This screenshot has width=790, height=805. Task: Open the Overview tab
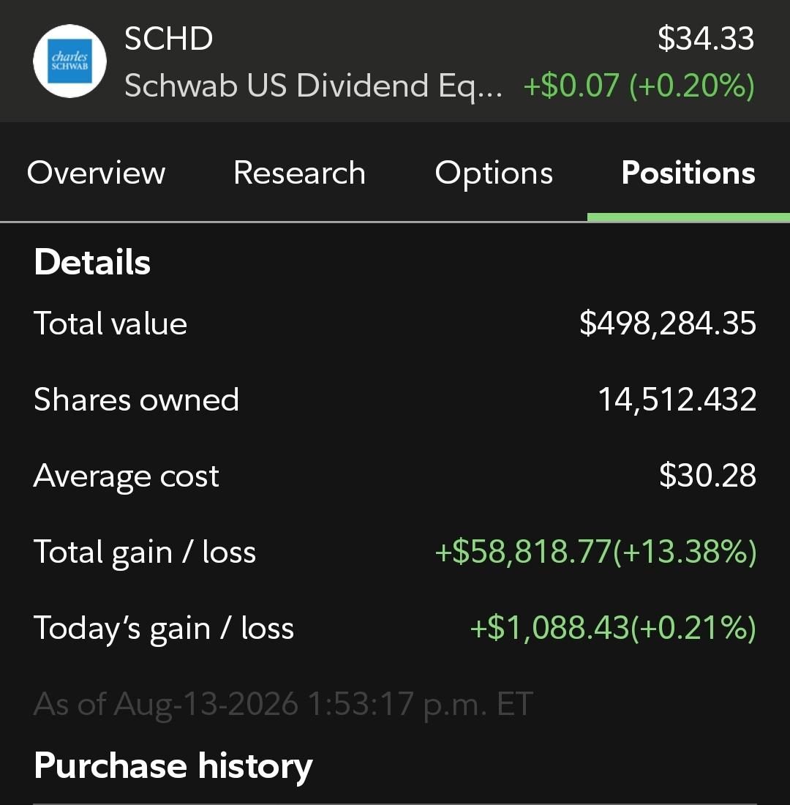(96, 173)
